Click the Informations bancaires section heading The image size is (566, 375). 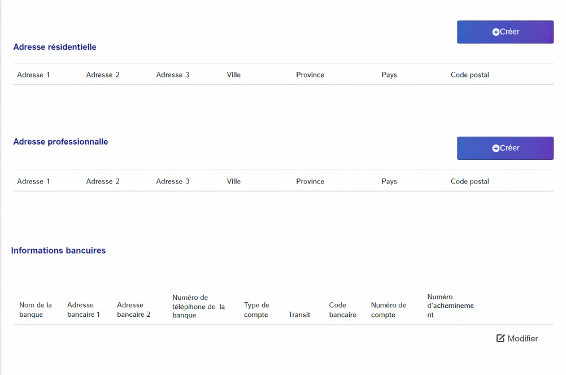tap(58, 250)
